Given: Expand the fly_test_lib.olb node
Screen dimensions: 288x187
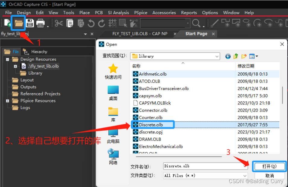Looking at the screenshot, I should tap(15, 66).
